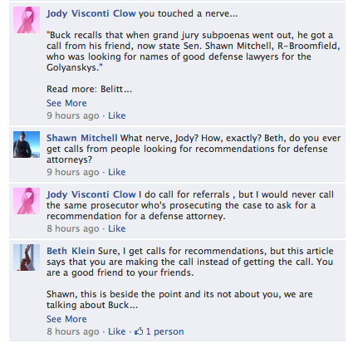Like Shawn Mitchell's comment
This screenshot has width=353, height=343.
[116, 172]
